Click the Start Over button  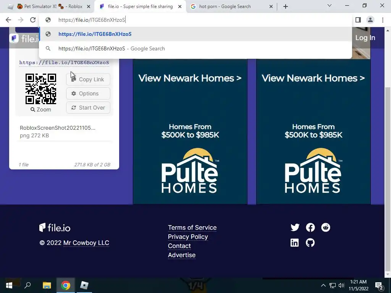tap(88, 108)
